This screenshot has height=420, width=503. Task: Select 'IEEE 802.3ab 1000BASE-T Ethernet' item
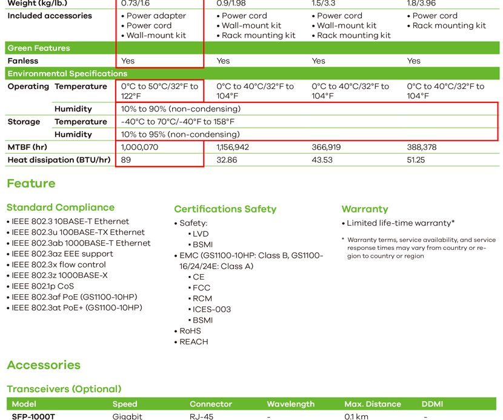[x=81, y=243]
